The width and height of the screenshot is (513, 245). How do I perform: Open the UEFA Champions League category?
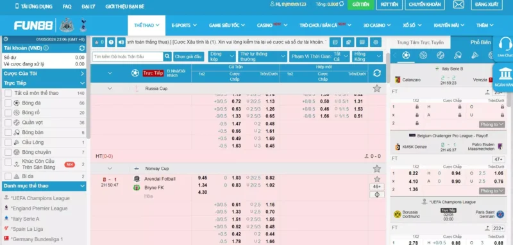click(40, 198)
